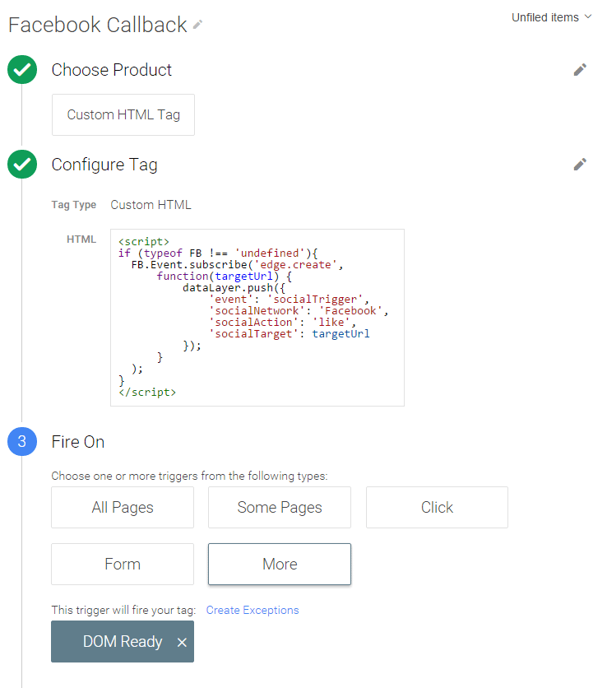Viewport: 607px width, 688px height.
Task: Click the Facebook Callback title text
Action: pos(97,25)
